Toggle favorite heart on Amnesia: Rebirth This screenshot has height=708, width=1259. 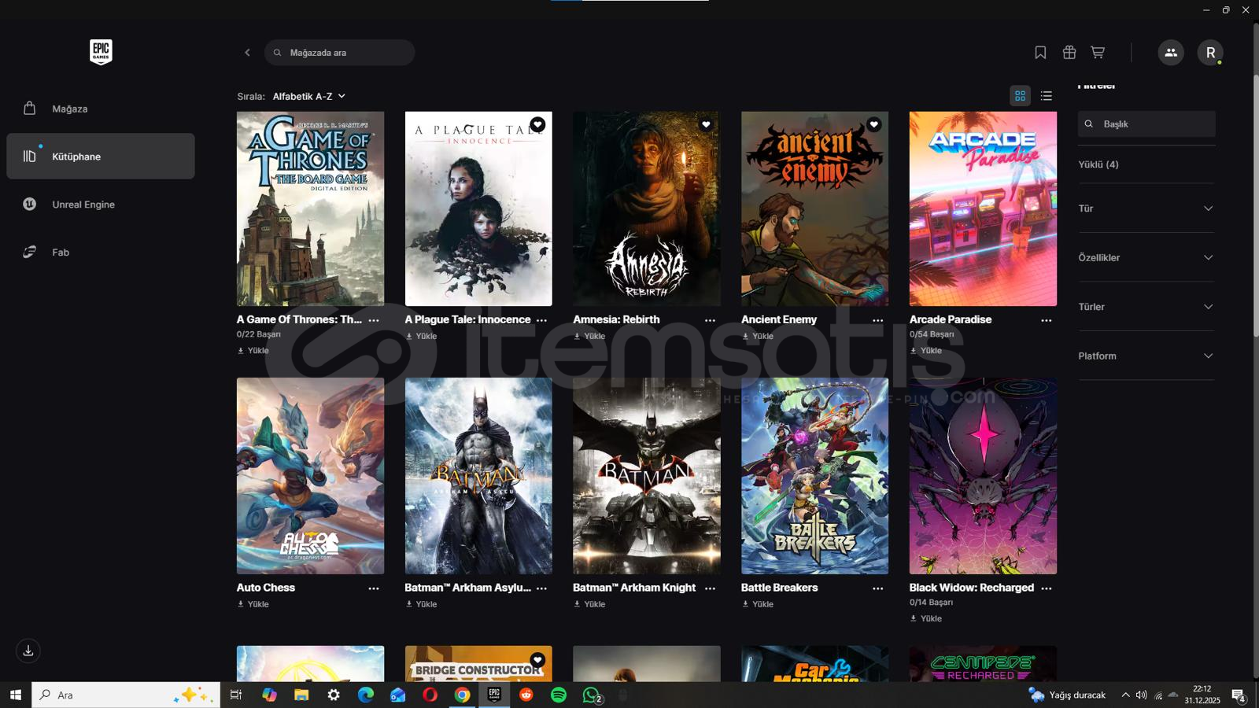click(x=706, y=124)
